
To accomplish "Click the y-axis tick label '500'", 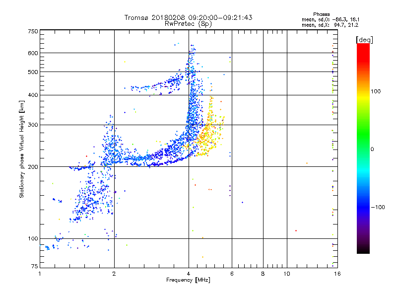I will (33, 72).
